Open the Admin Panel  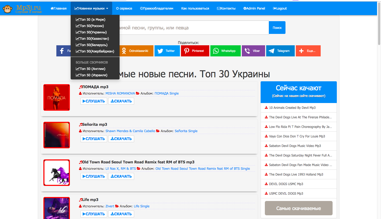(x=254, y=8)
